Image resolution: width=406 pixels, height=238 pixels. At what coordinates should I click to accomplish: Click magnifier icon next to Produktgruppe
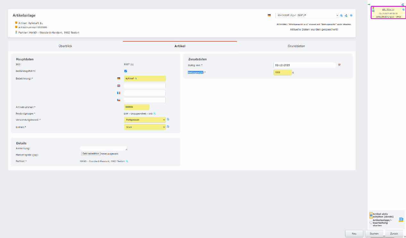pos(155,114)
